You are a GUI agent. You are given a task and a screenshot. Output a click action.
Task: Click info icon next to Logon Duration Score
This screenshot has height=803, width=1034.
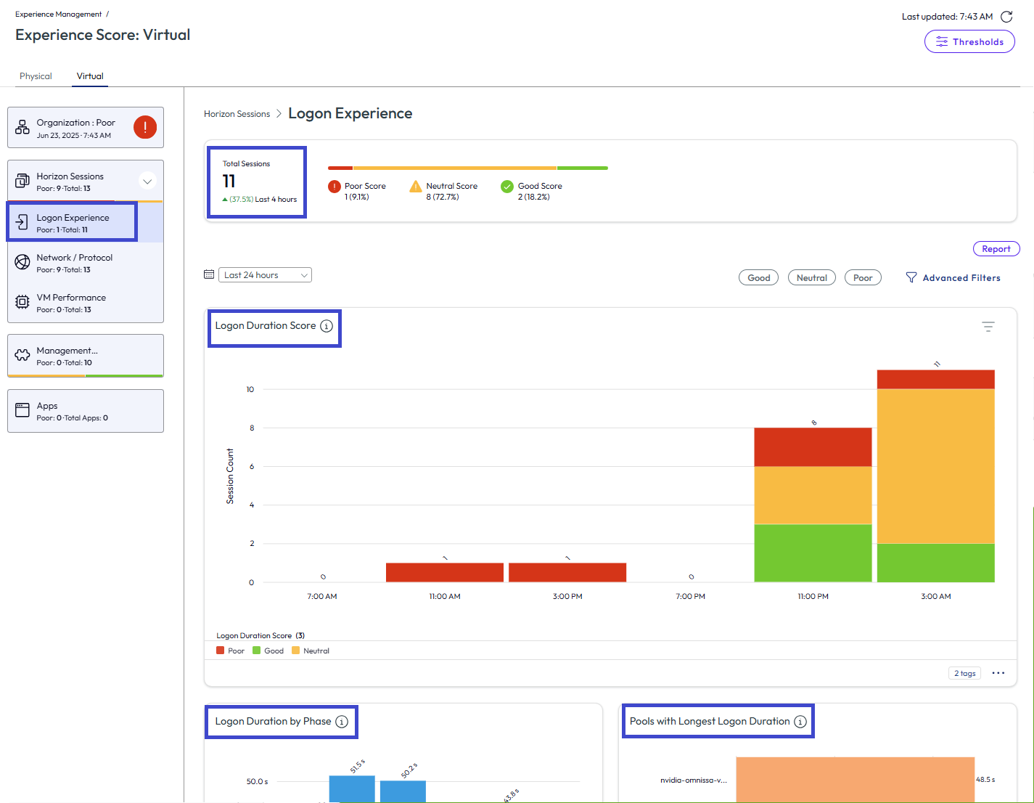[x=327, y=326]
